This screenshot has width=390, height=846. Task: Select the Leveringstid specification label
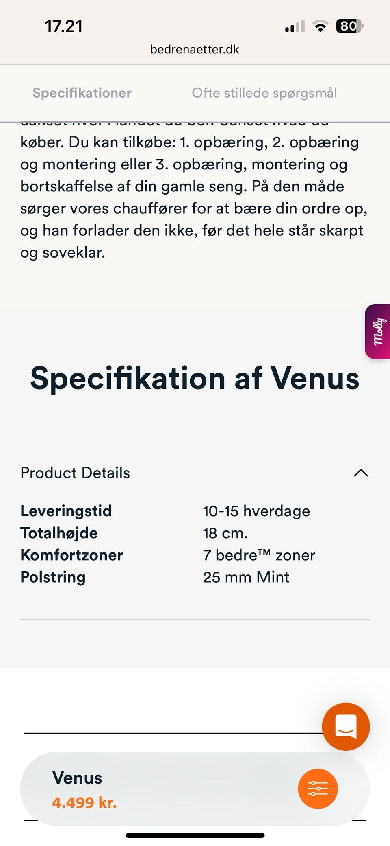tap(66, 511)
